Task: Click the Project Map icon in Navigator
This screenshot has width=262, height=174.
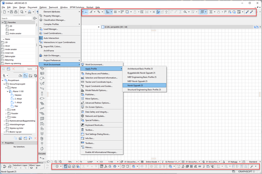Action: pyautogui.click(x=21, y=76)
